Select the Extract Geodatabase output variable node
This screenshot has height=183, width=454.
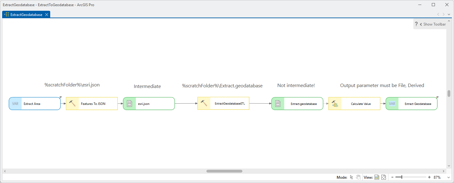click(411, 104)
